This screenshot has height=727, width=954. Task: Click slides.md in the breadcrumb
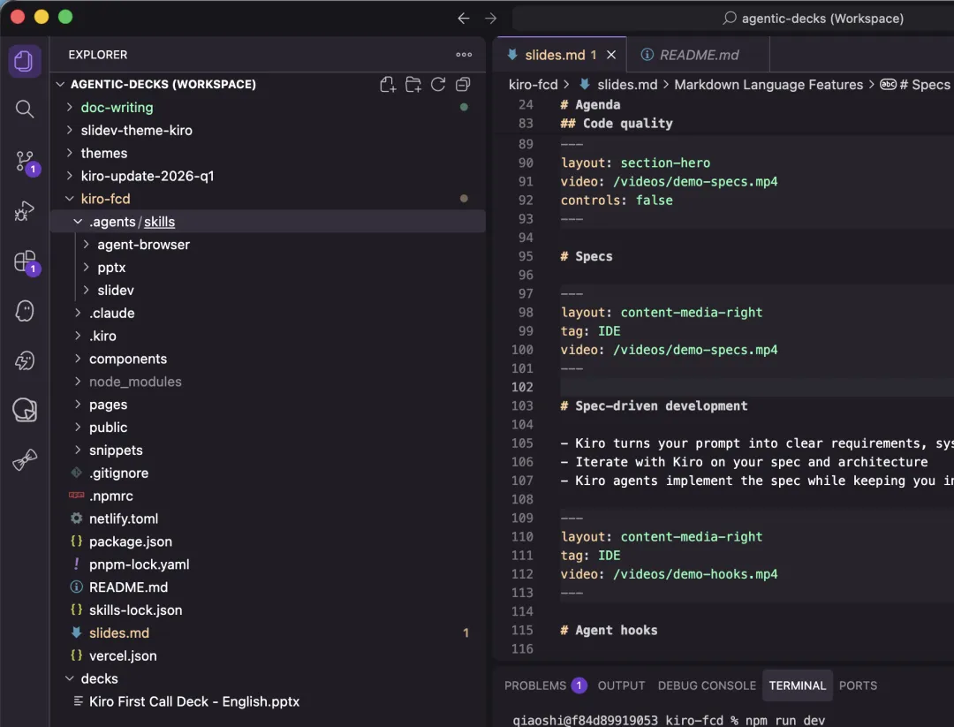tap(626, 85)
